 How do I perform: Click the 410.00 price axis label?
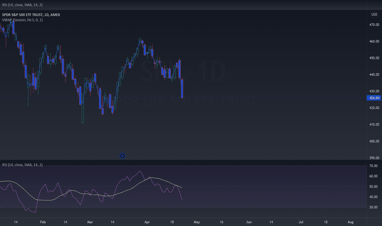(x=374, y=125)
